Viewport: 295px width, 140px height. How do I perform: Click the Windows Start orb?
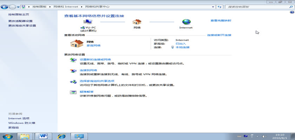[8, 136]
